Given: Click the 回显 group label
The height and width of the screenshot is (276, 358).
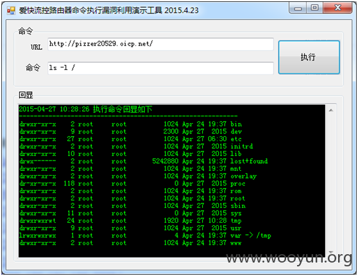Looking at the screenshot, I should [x=26, y=95].
